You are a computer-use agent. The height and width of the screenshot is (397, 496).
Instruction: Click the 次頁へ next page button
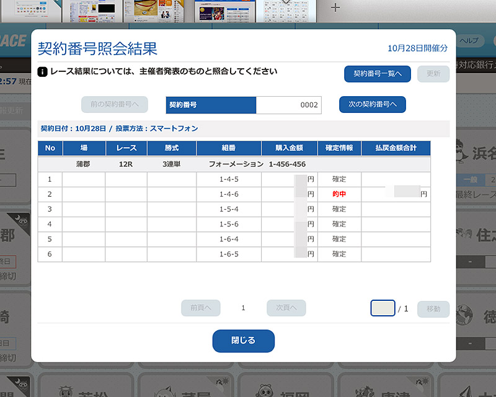point(286,308)
